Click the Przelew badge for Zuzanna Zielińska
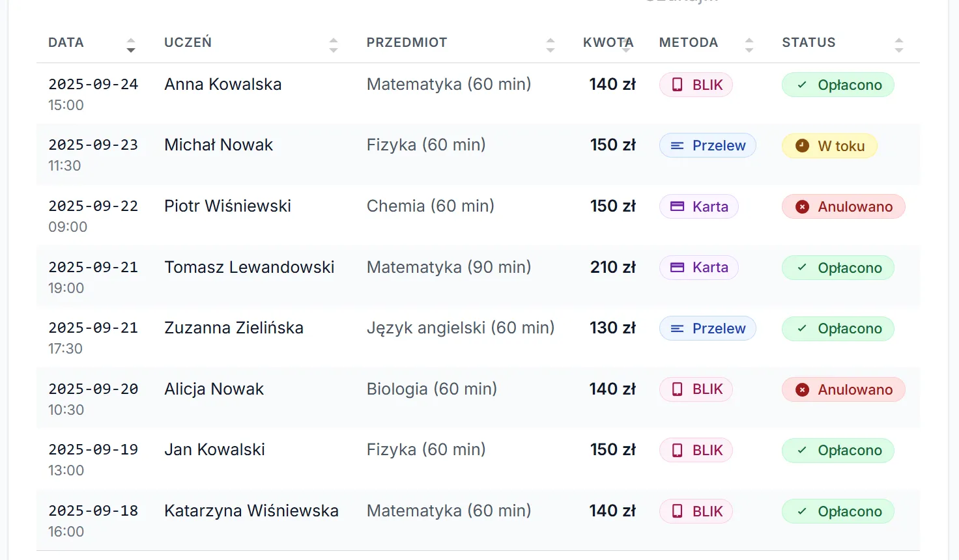 (x=708, y=328)
